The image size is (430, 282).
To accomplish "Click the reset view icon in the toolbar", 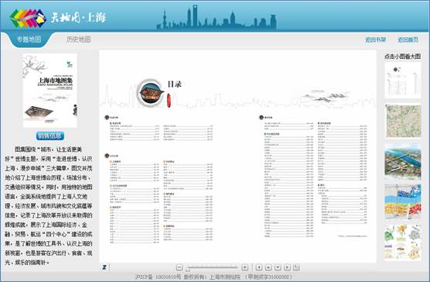I will [x=296, y=267].
